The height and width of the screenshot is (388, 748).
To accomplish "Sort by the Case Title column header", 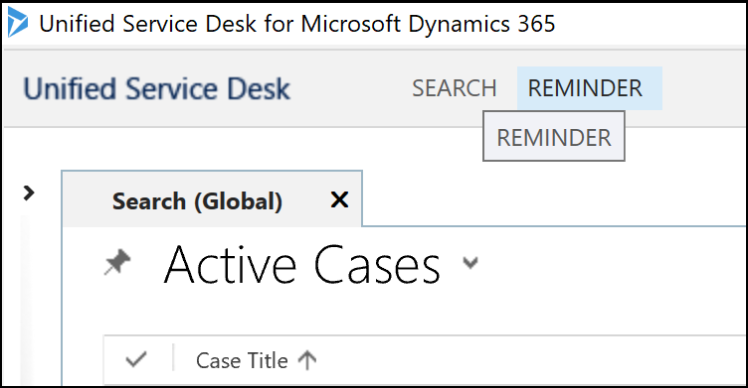I will tap(242, 360).
